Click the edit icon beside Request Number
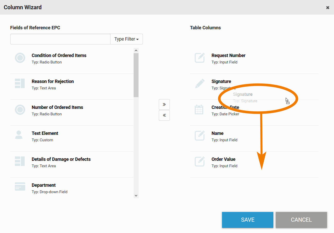The image size is (334, 233). (200, 58)
